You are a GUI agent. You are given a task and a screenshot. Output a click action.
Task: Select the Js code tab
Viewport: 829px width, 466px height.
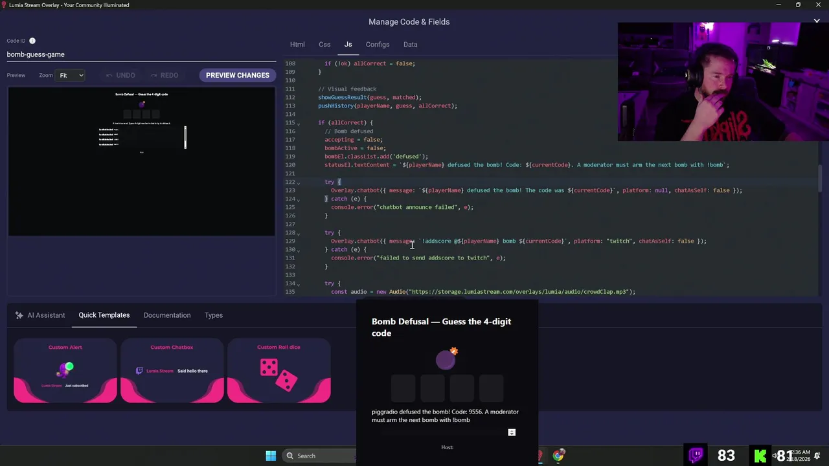point(348,45)
